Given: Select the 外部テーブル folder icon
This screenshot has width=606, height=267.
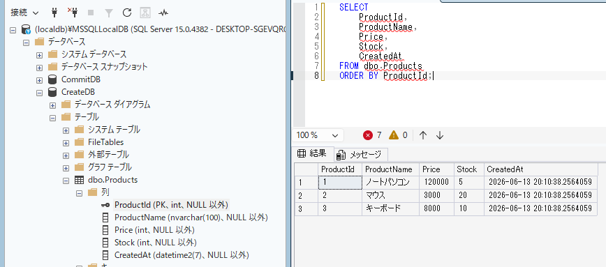Looking at the screenshot, I should tap(79, 155).
